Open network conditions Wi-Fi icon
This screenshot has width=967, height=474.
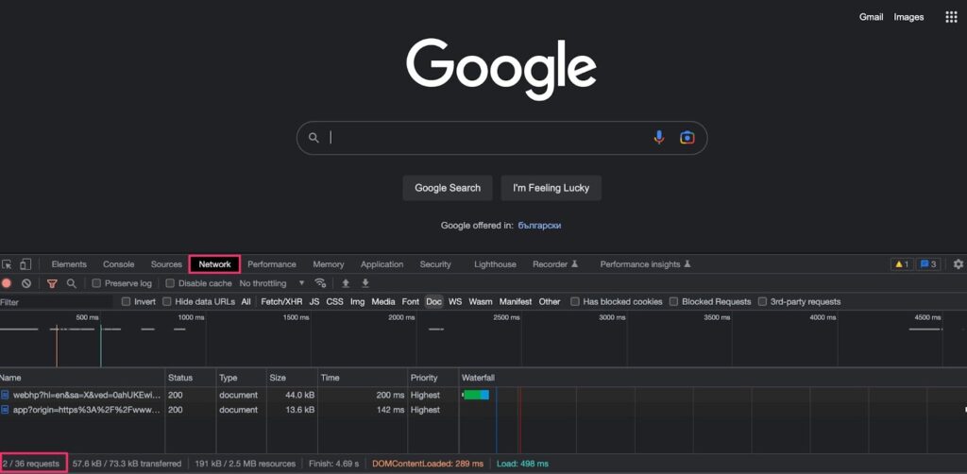320,283
